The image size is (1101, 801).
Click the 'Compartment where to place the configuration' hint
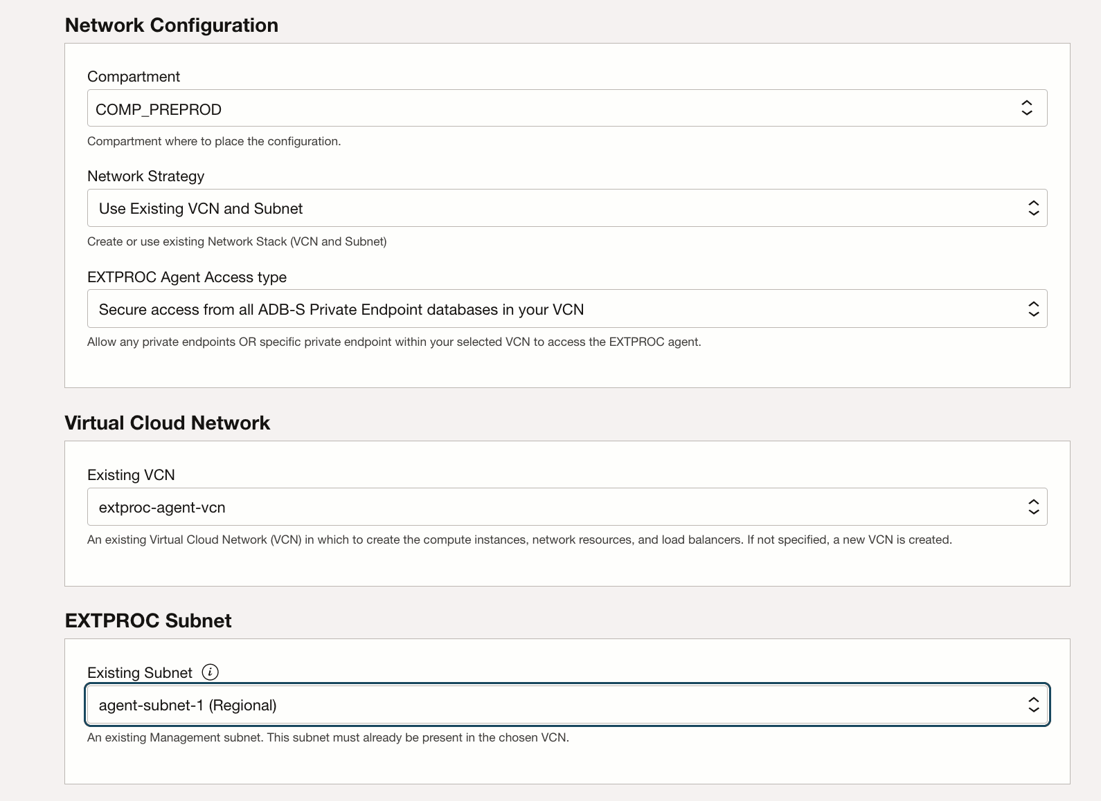pyautogui.click(x=214, y=142)
